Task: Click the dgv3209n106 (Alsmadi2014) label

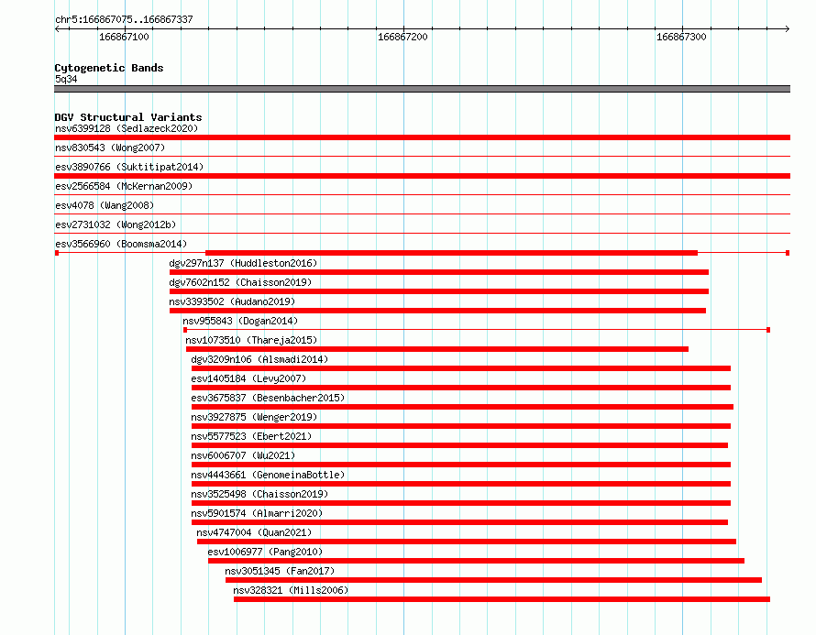Action: tap(259, 359)
